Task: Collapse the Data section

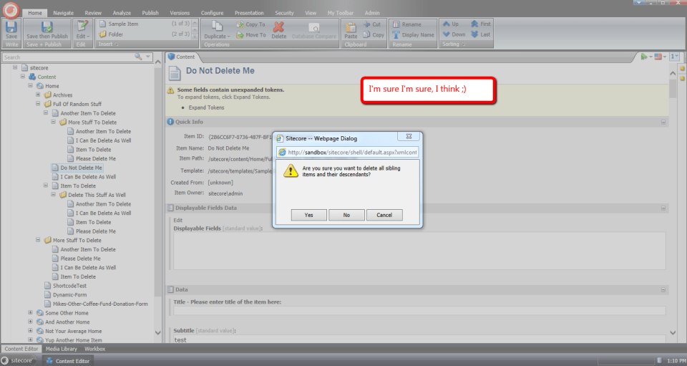Action: click(663, 290)
